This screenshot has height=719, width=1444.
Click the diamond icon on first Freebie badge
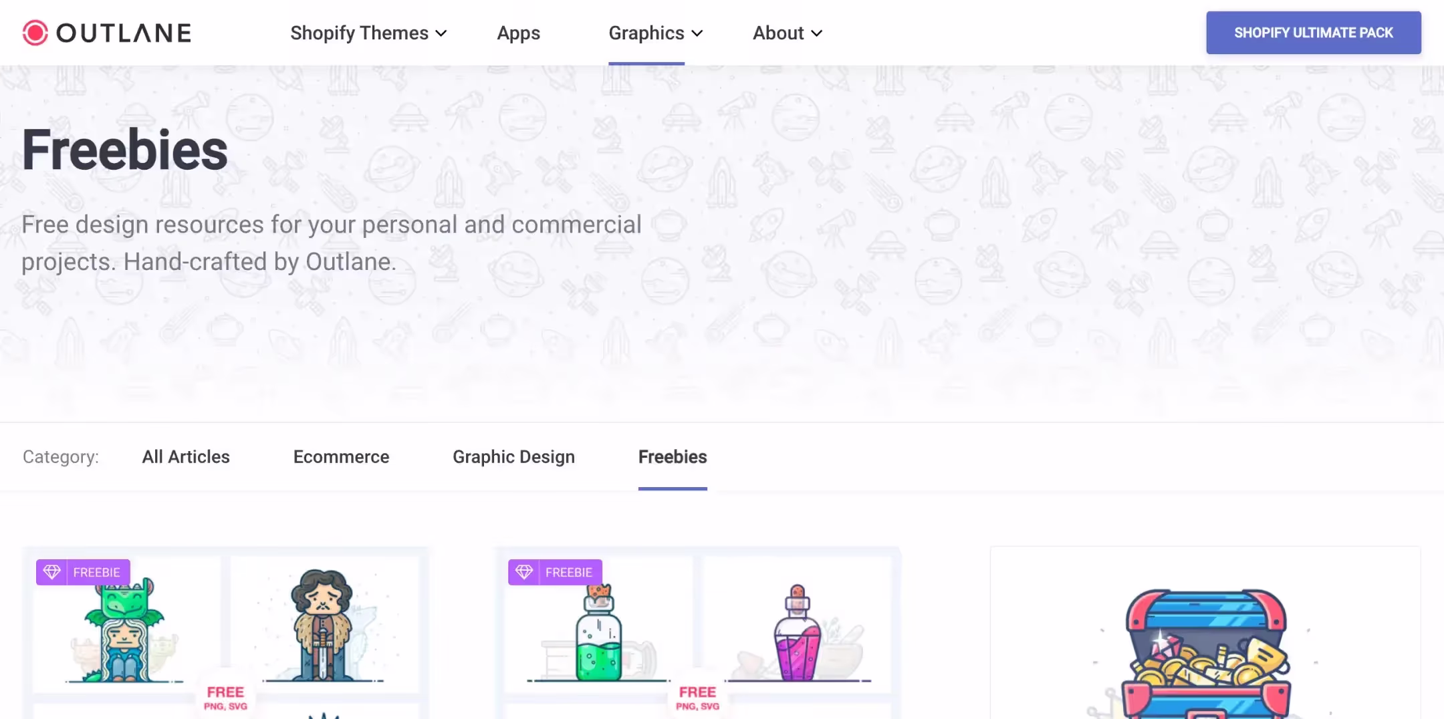tap(51, 572)
